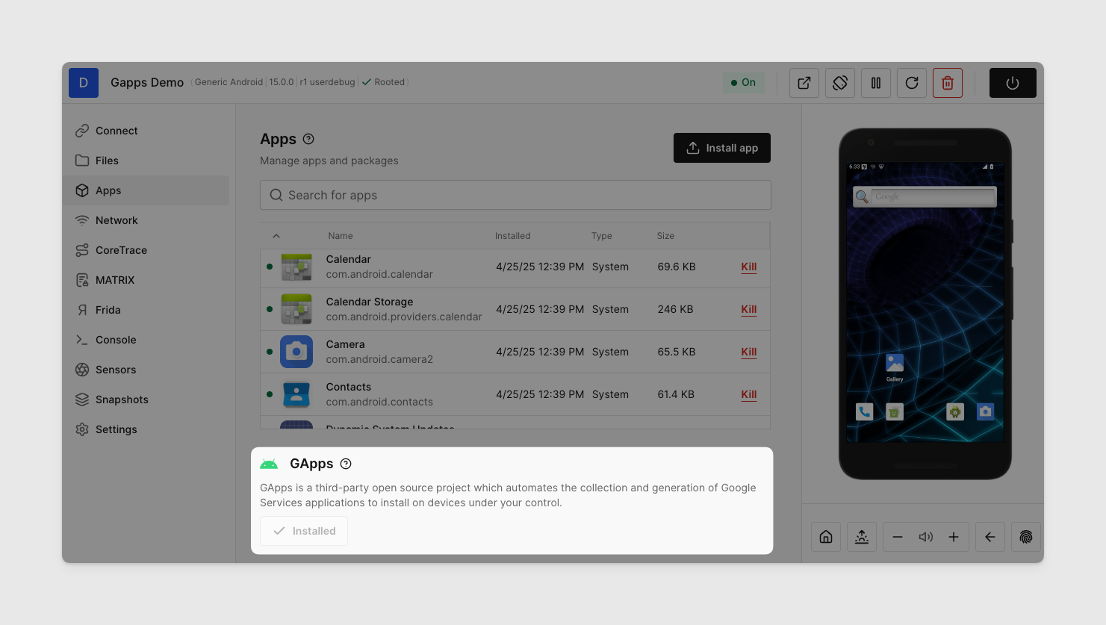Open CoreTrace in sidebar
Screen dimensions: 1106x625
[146, 250]
